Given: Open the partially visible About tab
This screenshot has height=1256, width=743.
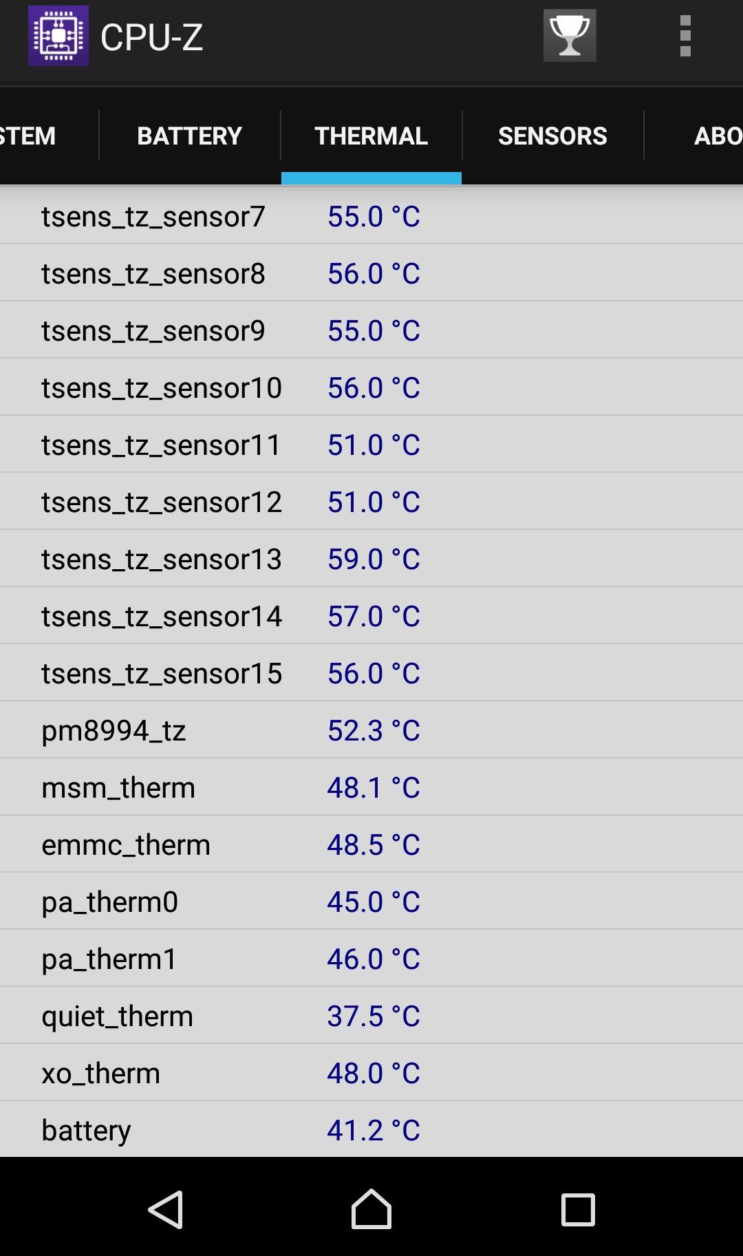Looking at the screenshot, I should [694, 136].
